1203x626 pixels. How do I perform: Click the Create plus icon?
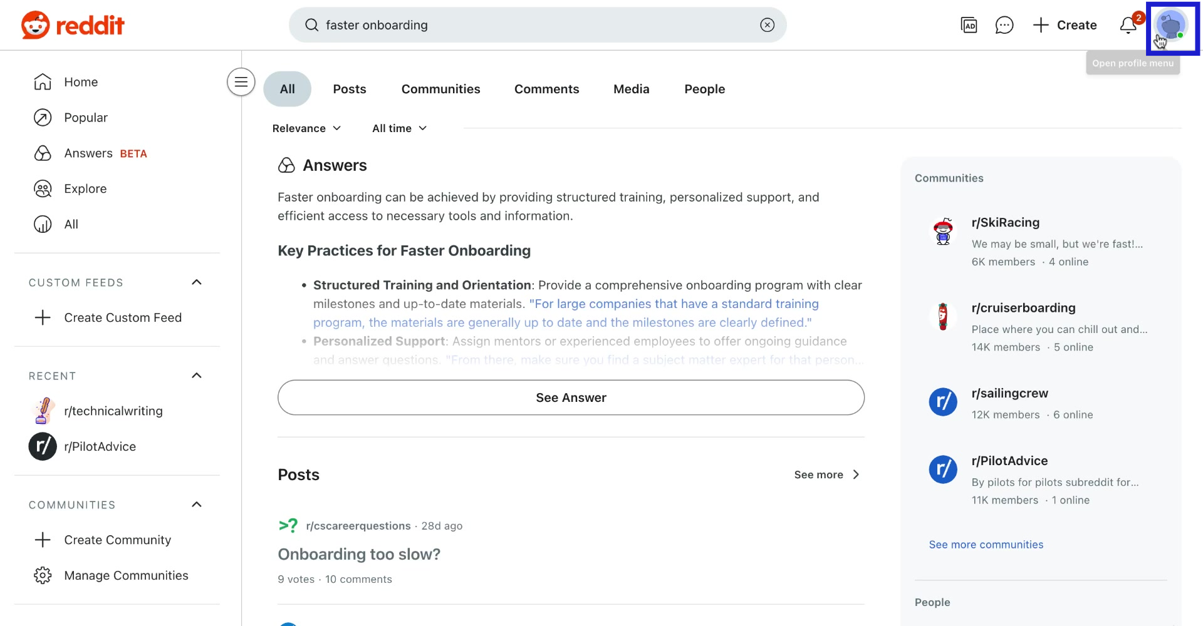[1039, 25]
